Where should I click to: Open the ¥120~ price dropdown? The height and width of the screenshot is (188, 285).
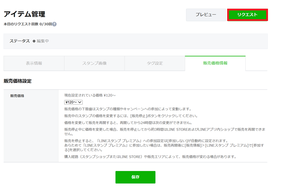tap(73, 102)
